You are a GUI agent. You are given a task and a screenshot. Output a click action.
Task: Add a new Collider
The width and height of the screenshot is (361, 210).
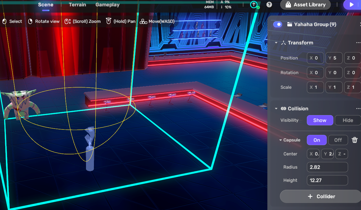tap(320, 197)
